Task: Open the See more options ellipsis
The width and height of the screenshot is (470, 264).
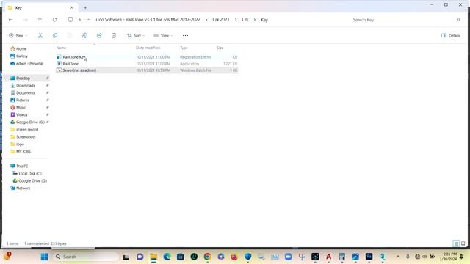Action: coord(185,36)
